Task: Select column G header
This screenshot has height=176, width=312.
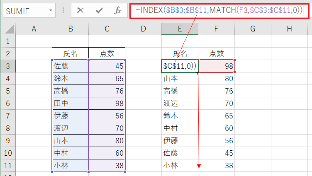Action: [x=253, y=29]
